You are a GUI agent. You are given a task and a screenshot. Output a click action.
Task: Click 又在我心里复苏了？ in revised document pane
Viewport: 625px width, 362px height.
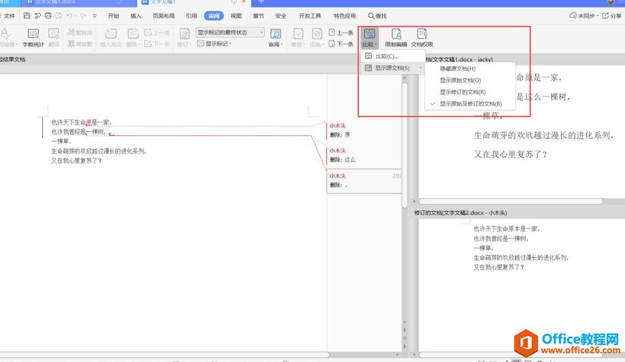(x=499, y=267)
